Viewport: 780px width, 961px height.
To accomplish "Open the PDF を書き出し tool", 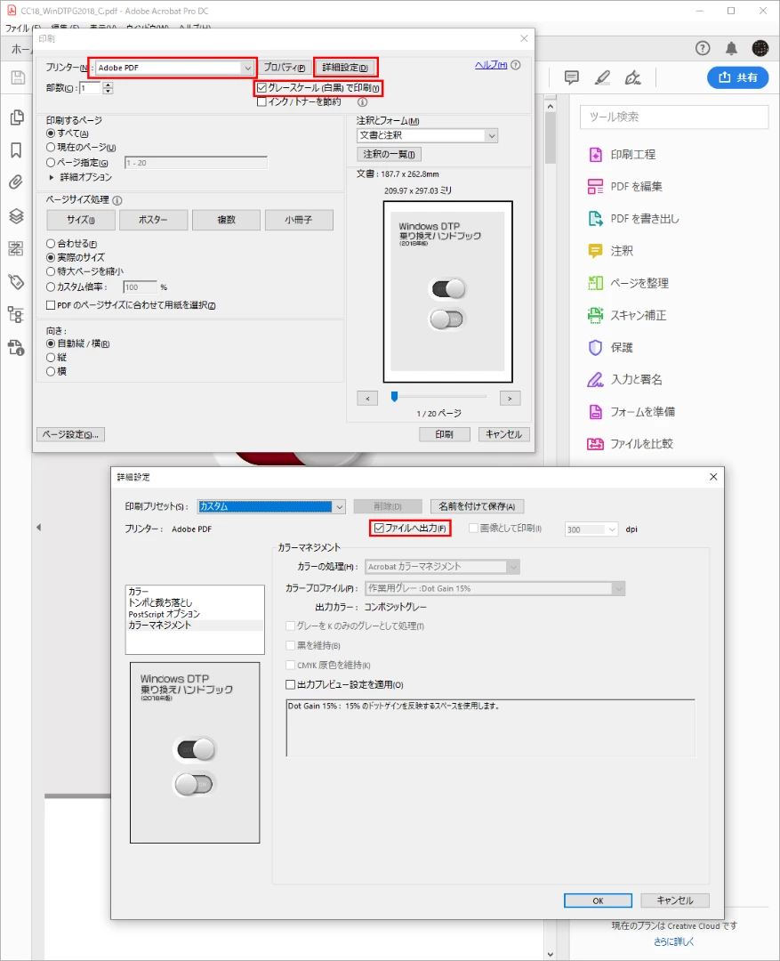I will (633, 219).
